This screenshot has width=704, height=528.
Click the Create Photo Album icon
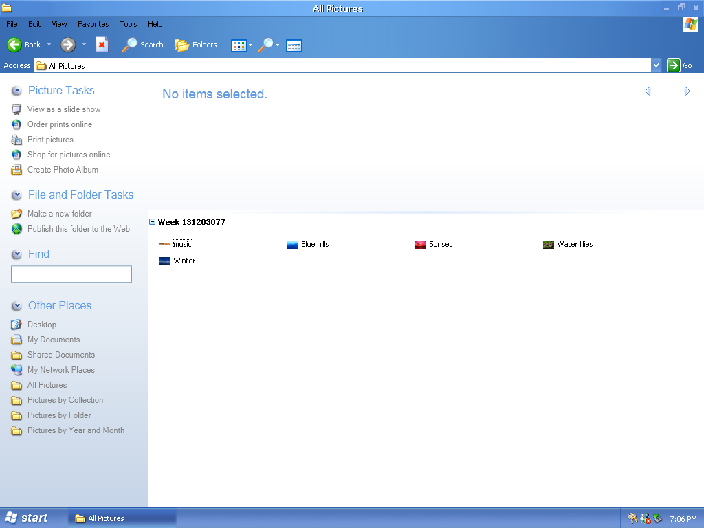[x=16, y=170]
